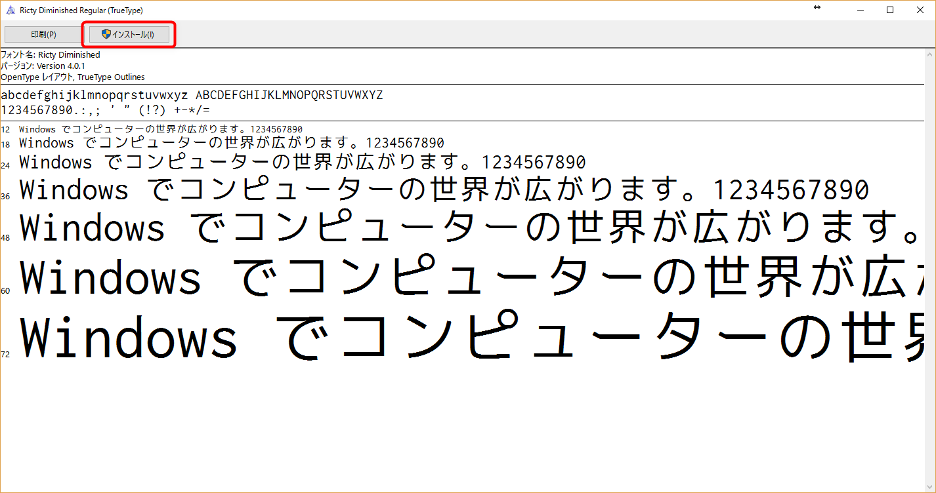Click the OpenType レイアウト, TrueType Outlines line
Viewport: 936px width, 493px height.
(x=73, y=77)
